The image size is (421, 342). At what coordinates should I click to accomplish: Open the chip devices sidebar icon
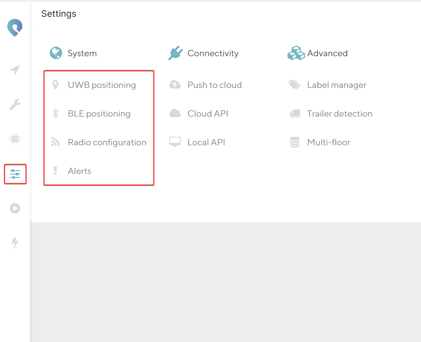pyautogui.click(x=15, y=139)
